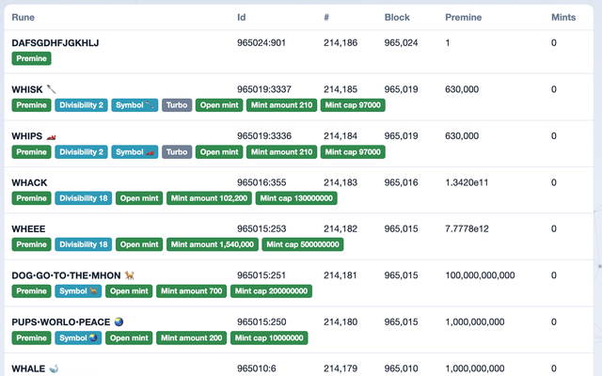The width and height of the screenshot is (602, 376).
Task: Click premine value 100,000,000,000
Action: coord(480,275)
